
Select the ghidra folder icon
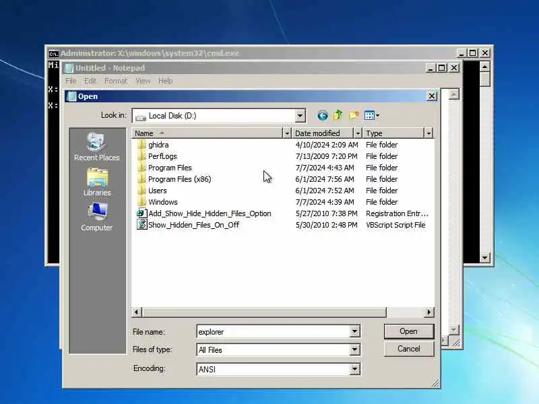point(141,145)
